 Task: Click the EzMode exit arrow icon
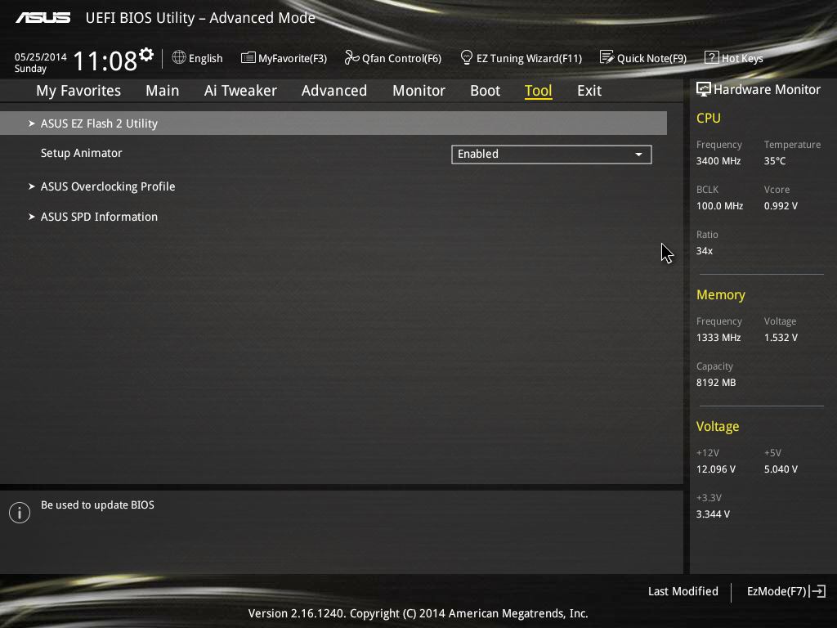click(817, 591)
